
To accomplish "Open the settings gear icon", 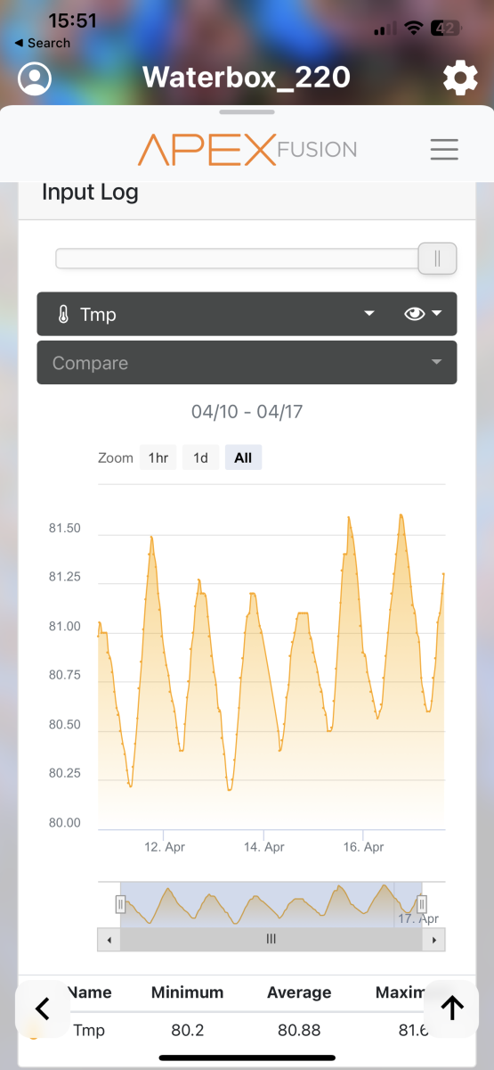I will click(x=459, y=78).
